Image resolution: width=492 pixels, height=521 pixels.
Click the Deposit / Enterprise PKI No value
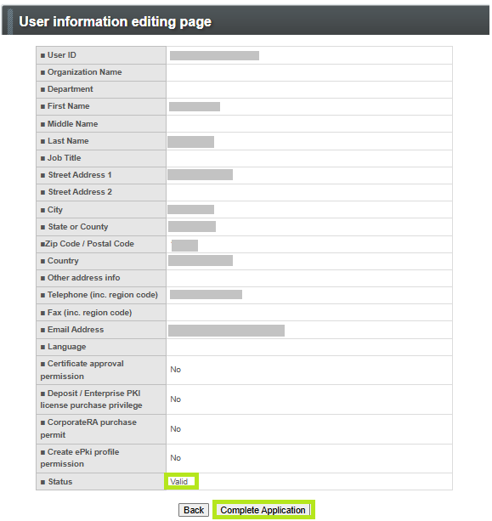pos(175,399)
